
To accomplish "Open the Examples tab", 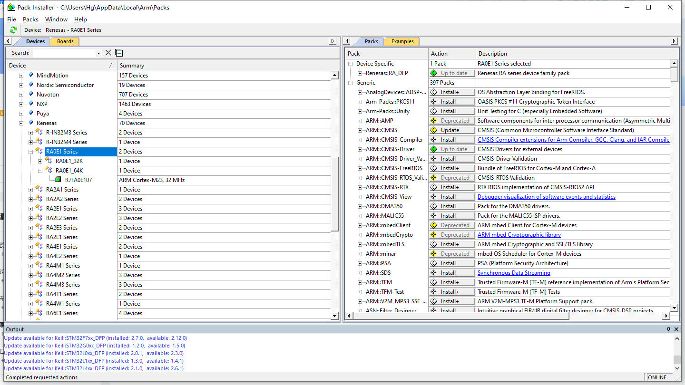I will (402, 41).
